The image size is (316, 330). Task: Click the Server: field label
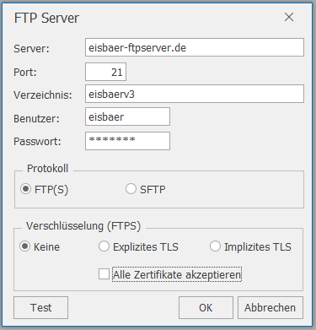(x=31, y=49)
